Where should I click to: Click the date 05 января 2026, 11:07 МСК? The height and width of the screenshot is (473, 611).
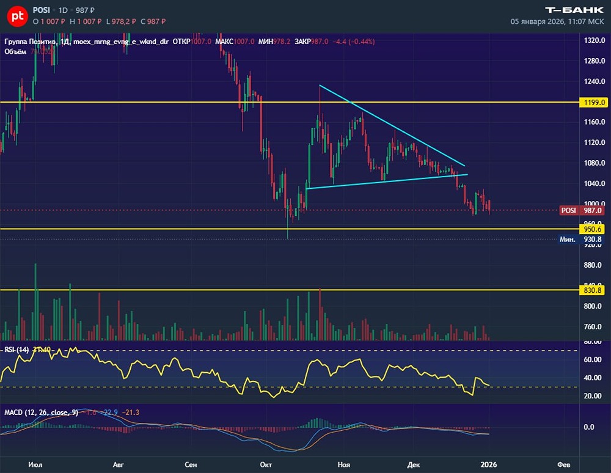pyautogui.click(x=557, y=21)
